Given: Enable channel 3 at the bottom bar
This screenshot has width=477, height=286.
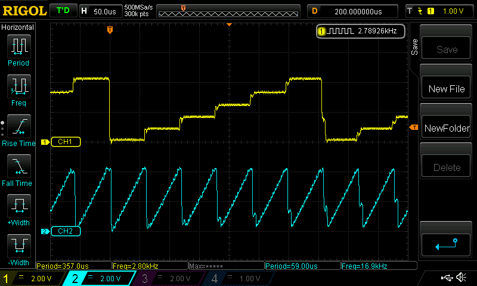Looking at the screenshot, I should pyautogui.click(x=170, y=278).
